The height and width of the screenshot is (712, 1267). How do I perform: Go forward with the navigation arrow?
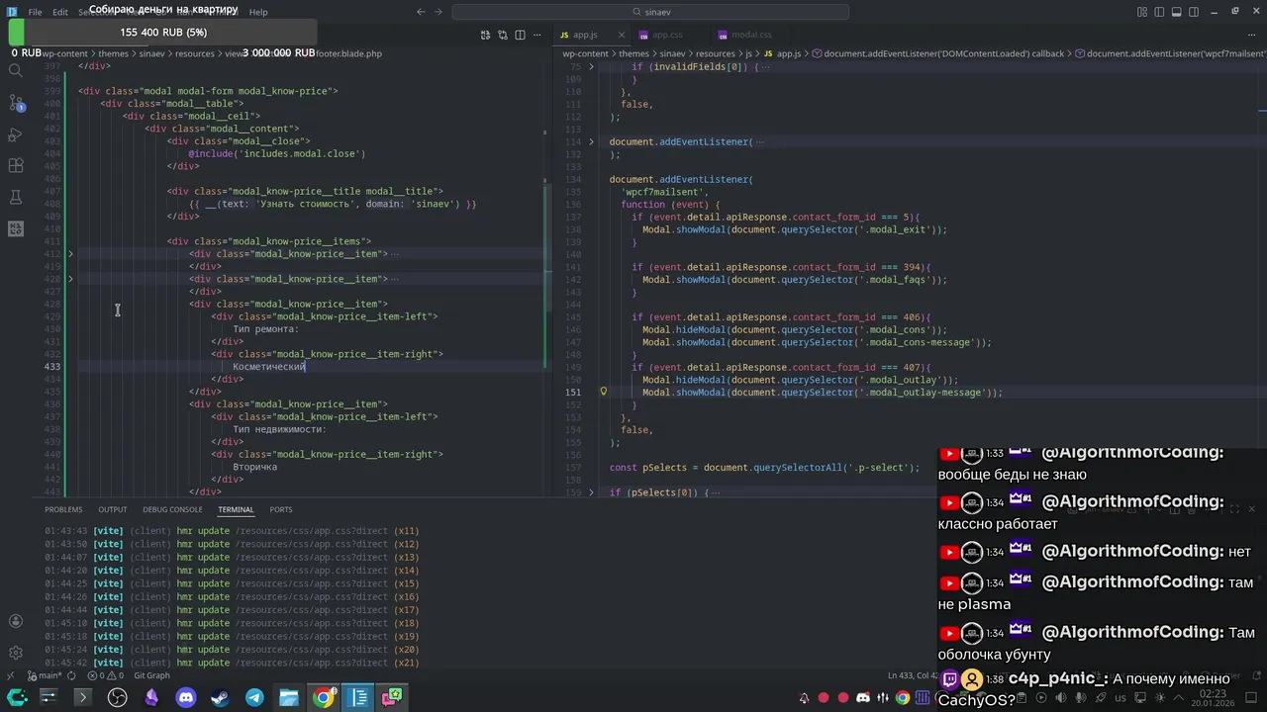pyautogui.click(x=439, y=12)
